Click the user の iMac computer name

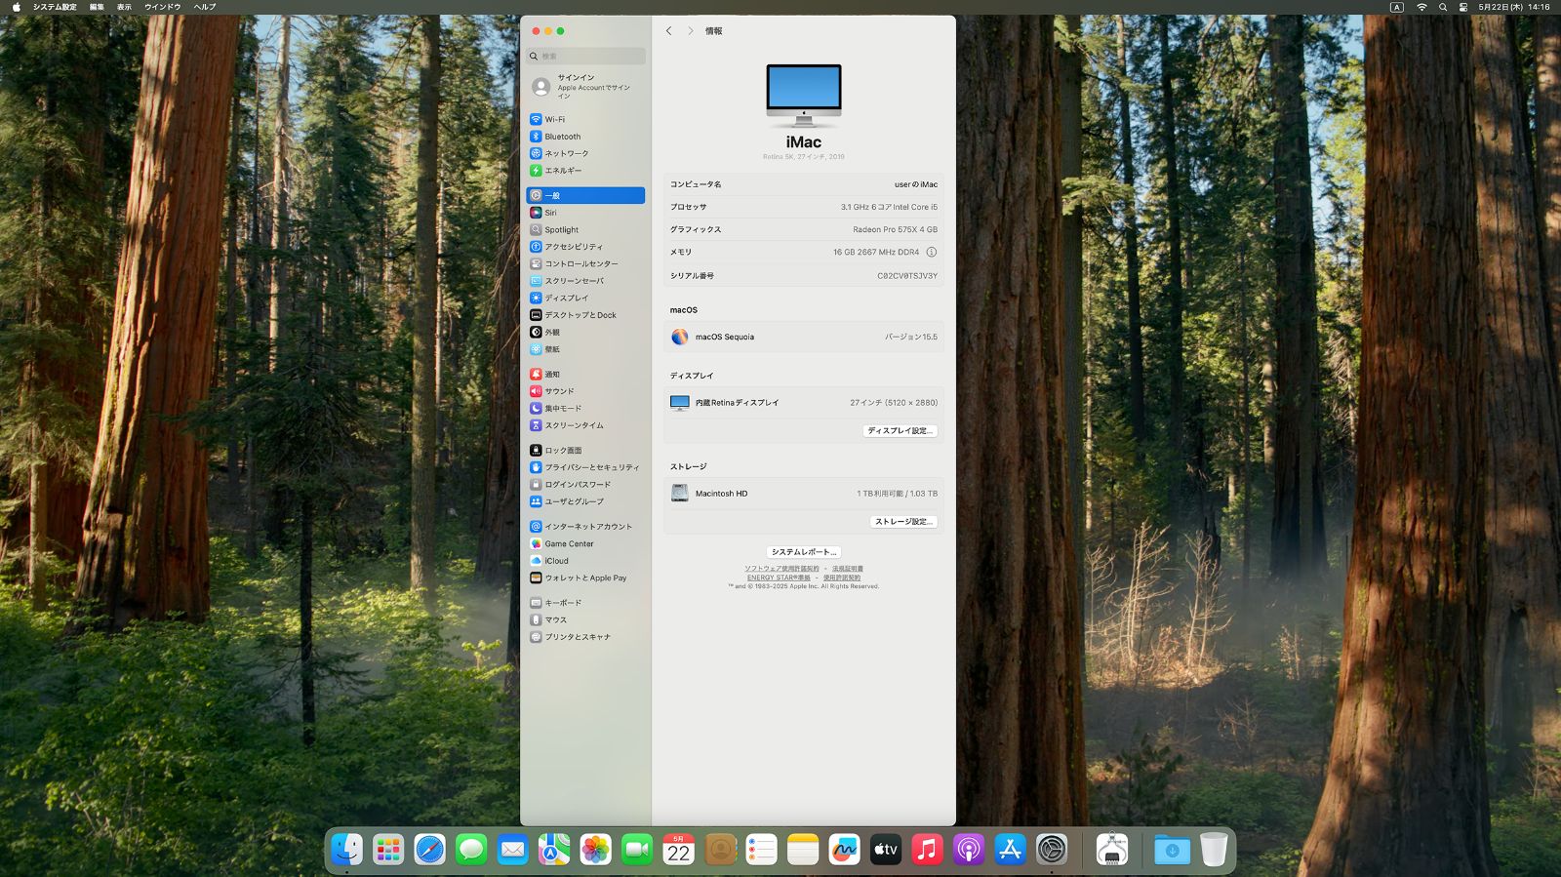tap(916, 184)
